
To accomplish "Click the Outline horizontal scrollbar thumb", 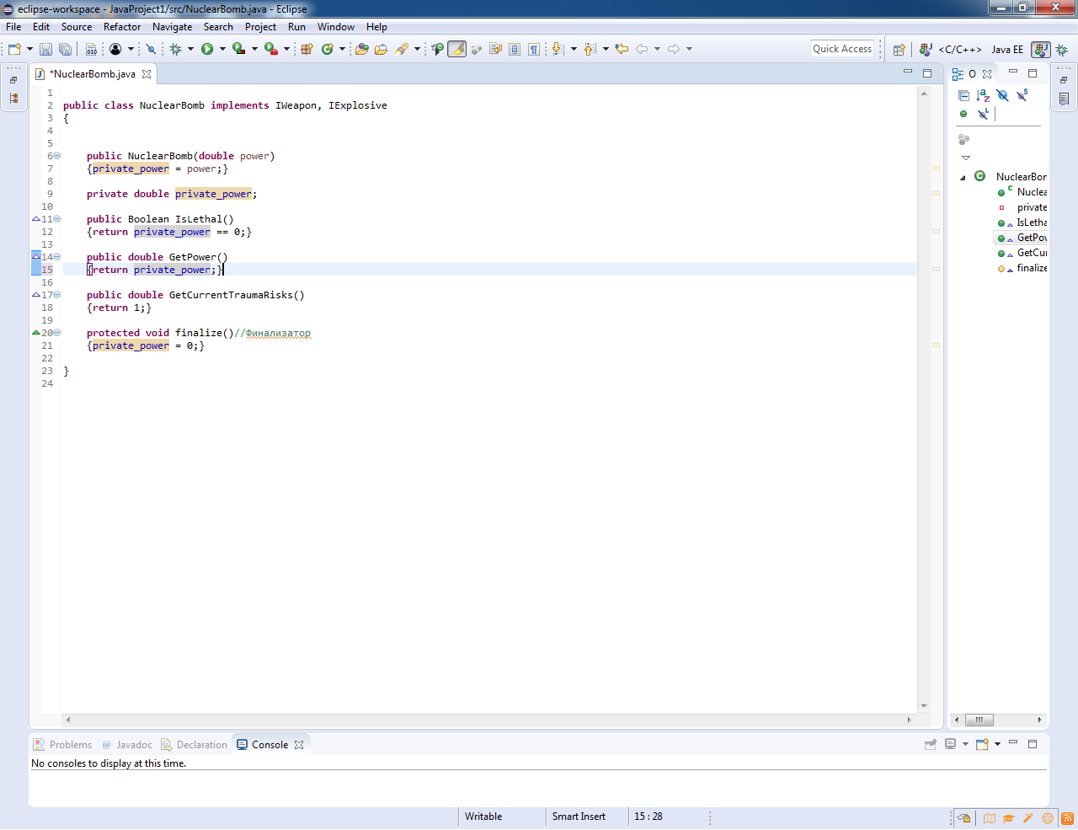I will [979, 720].
